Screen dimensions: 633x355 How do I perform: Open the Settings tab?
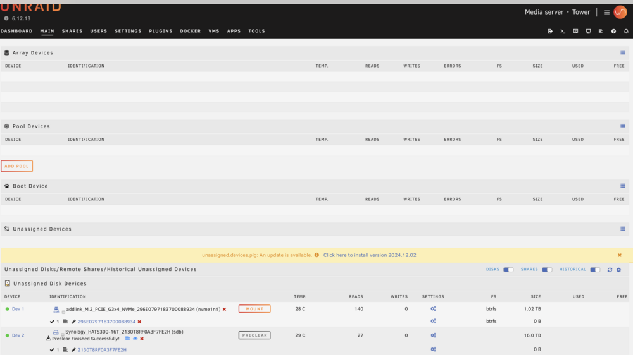pyautogui.click(x=128, y=31)
